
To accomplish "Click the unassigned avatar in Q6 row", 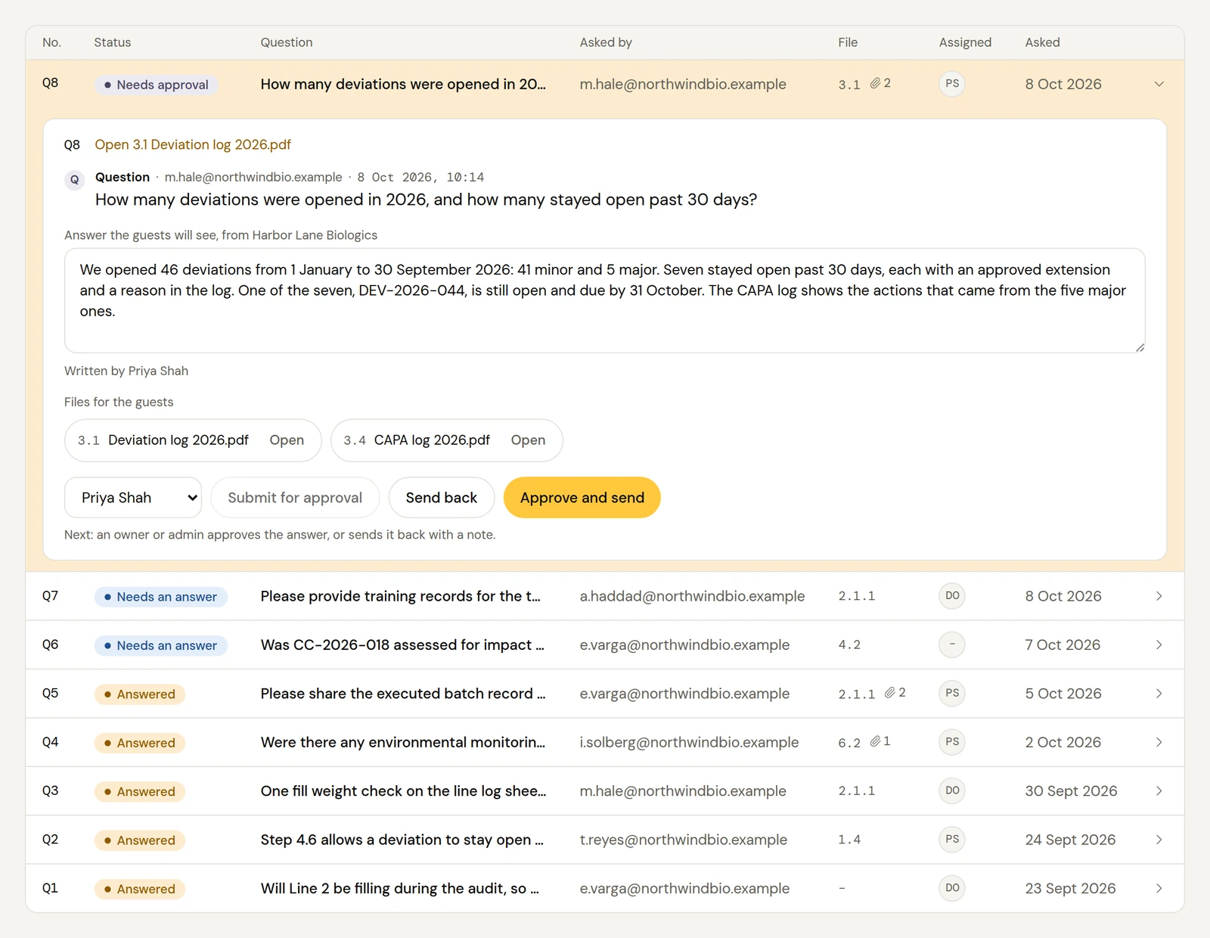I will point(952,644).
